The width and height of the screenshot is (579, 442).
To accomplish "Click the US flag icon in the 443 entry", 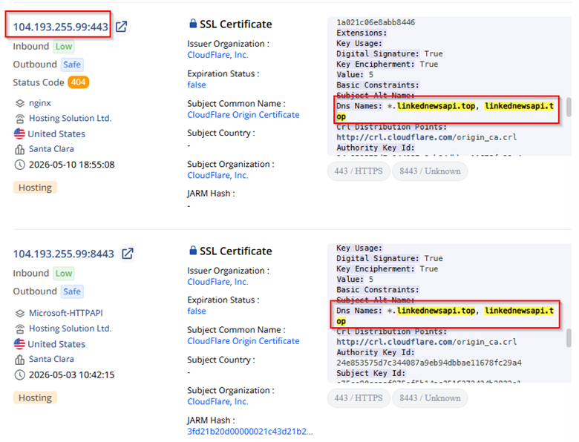I will tap(19, 133).
